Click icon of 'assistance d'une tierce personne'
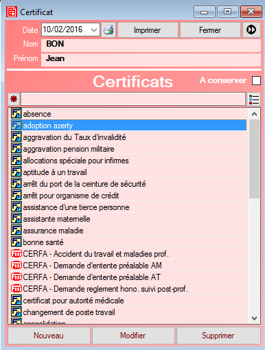Screen dimensions: 265x350 [16, 207]
